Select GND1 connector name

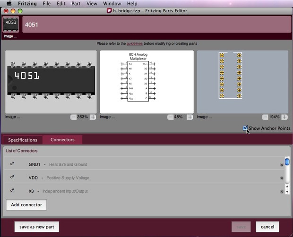tap(34, 164)
